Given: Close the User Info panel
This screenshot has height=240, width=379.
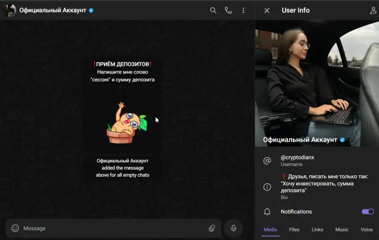Looking at the screenshot, I should click(x=267, y=10).
